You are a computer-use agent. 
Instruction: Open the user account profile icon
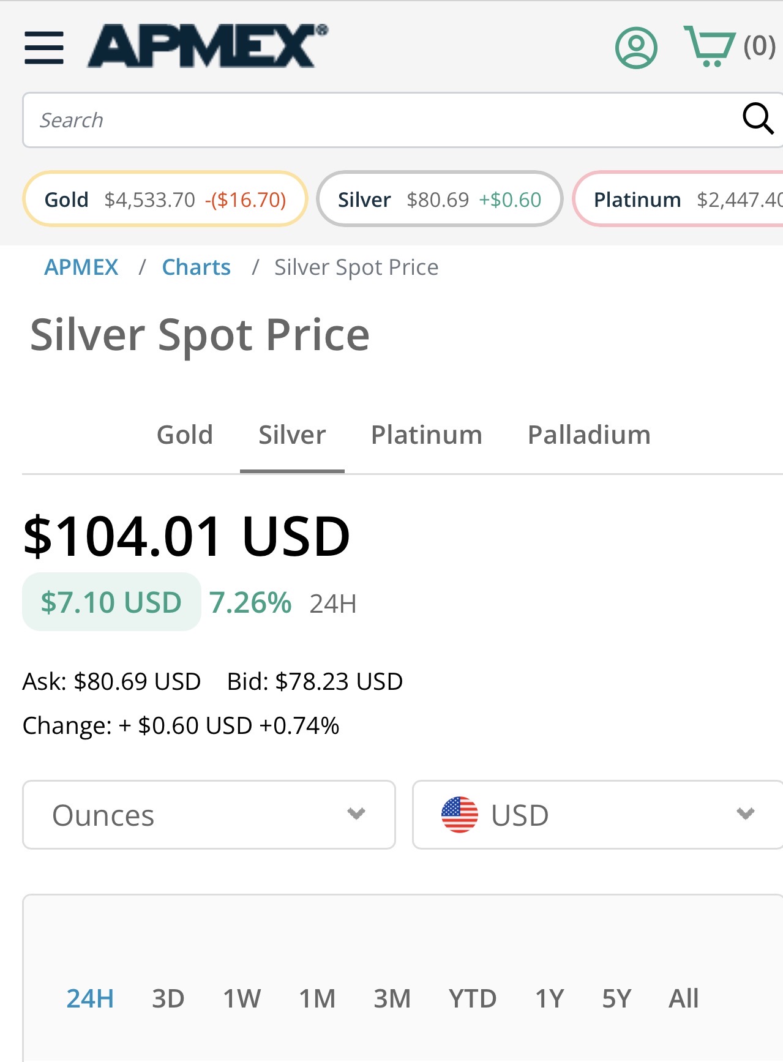pyautogui.click(x=636, y=47)
